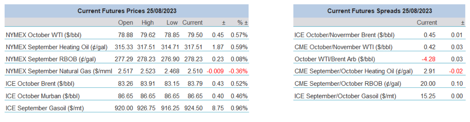
Task: Select CME October/November WTI spread label
Action: point(343,47)
